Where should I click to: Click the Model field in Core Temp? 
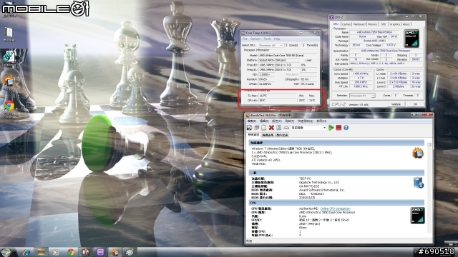(288, 55)
